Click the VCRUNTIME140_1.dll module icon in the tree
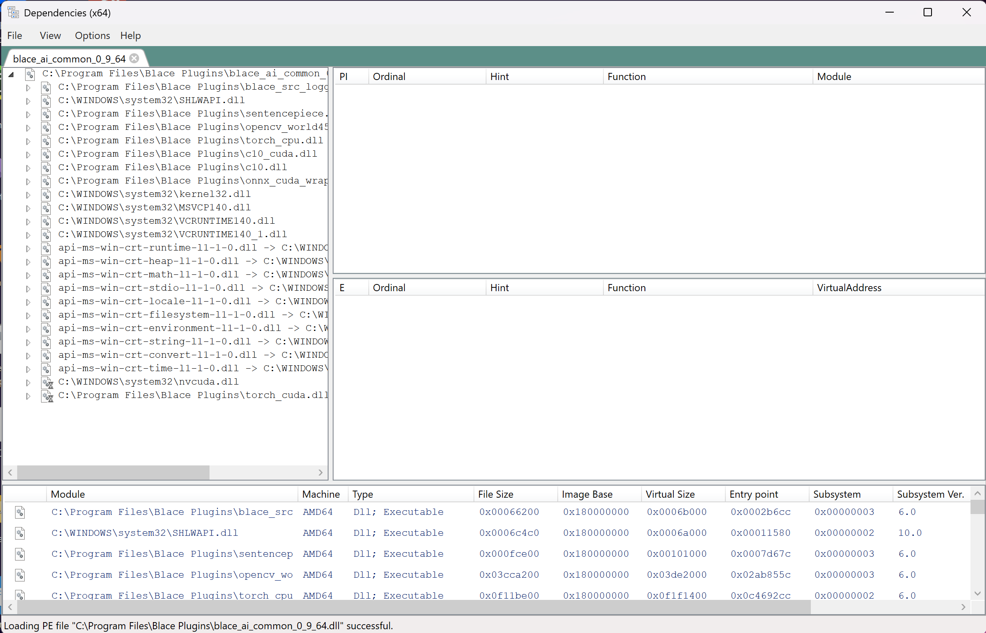 46,235
